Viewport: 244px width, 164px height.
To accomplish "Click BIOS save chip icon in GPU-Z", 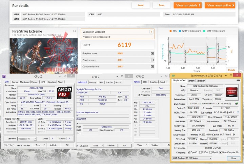I will [x=237, y=103].
